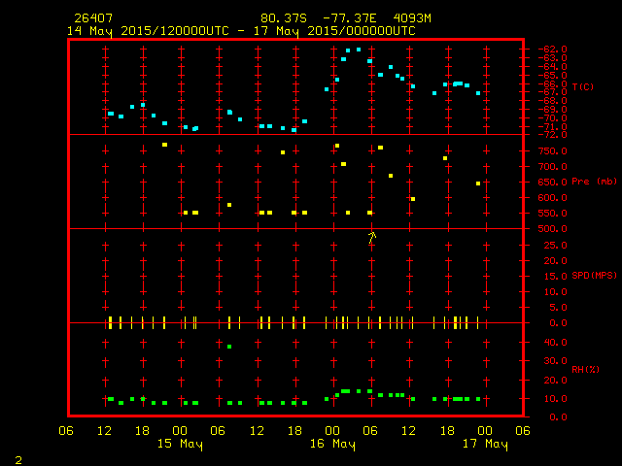Click the -69.0 temperature tick label
The image size is (622, 466).
552,110
